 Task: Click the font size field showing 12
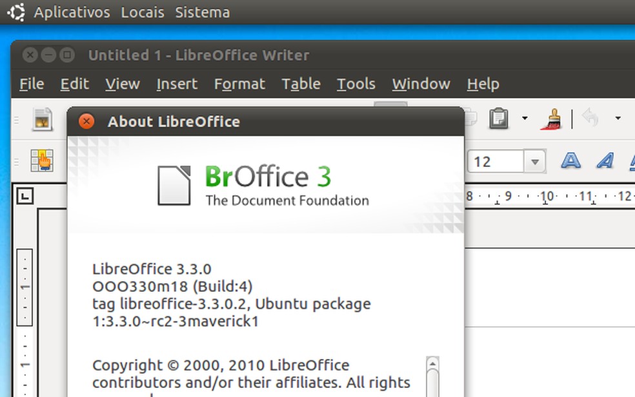(x=495, y=161)
